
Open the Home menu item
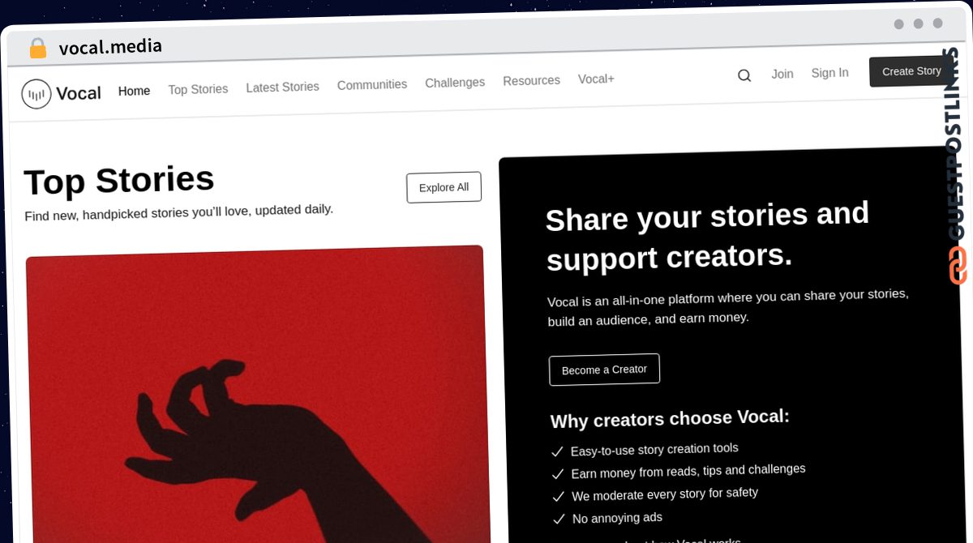coord(134,91)
